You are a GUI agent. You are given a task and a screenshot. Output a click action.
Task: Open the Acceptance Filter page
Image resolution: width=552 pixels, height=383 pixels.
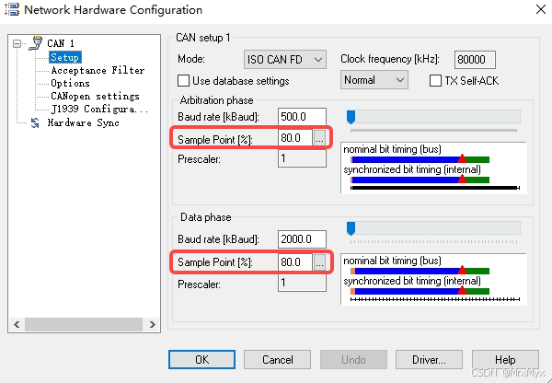[98, 70]
